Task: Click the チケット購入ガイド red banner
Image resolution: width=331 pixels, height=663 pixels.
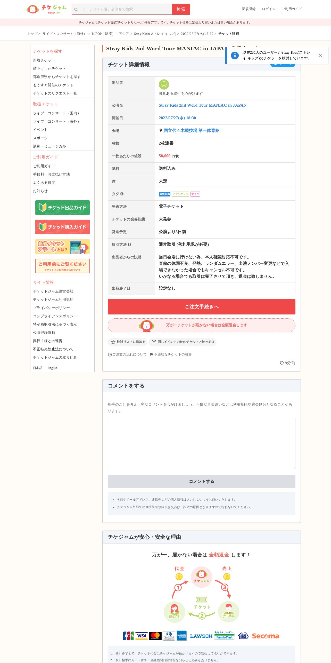Action: point(62,227)
